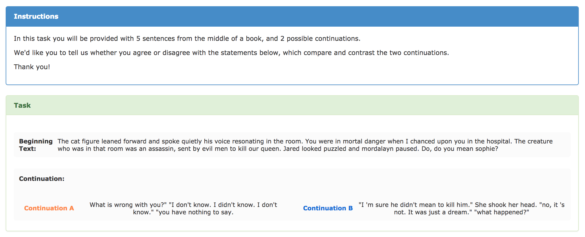
Task: Click the green Task panel header
Action: 292,105
